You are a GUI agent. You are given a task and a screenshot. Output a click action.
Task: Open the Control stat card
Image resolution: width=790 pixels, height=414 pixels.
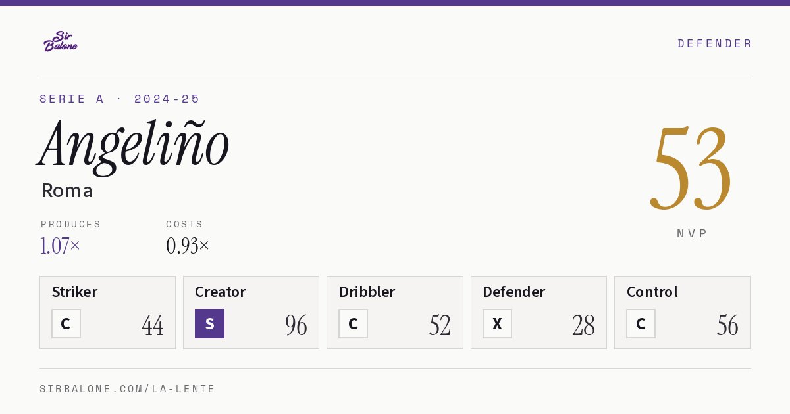click(x=683, y=312)
